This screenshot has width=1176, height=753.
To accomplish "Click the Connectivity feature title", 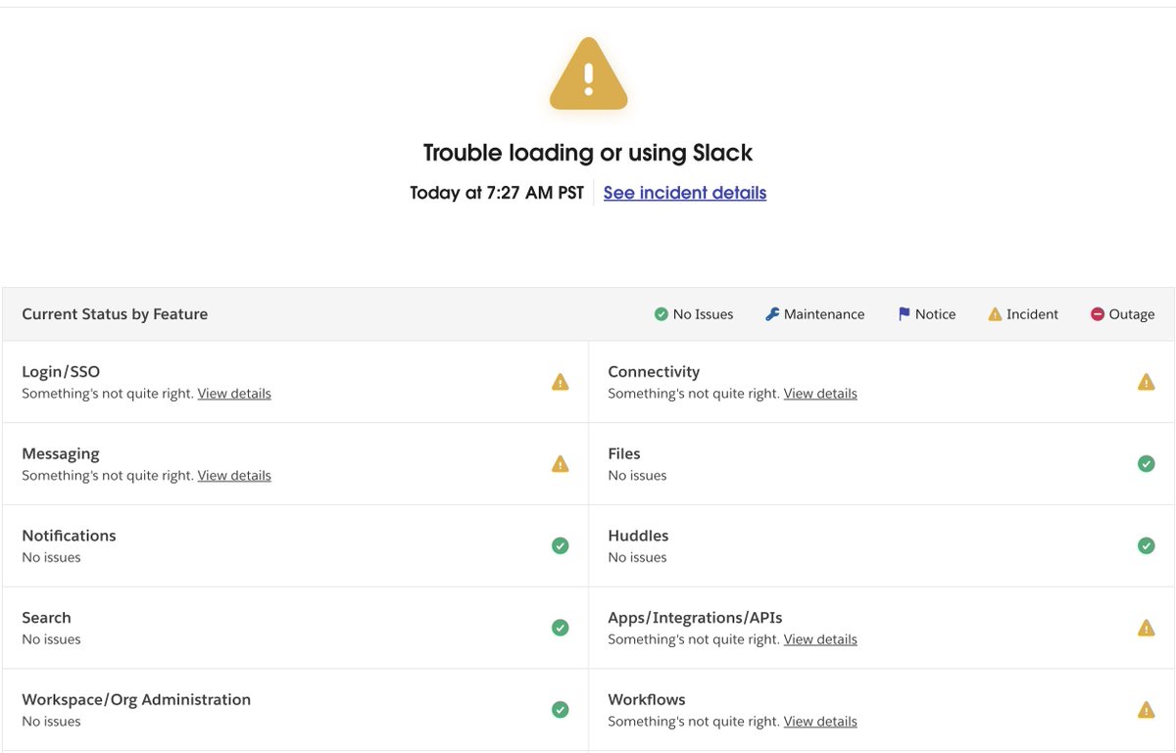I will (x=654, y=372).
